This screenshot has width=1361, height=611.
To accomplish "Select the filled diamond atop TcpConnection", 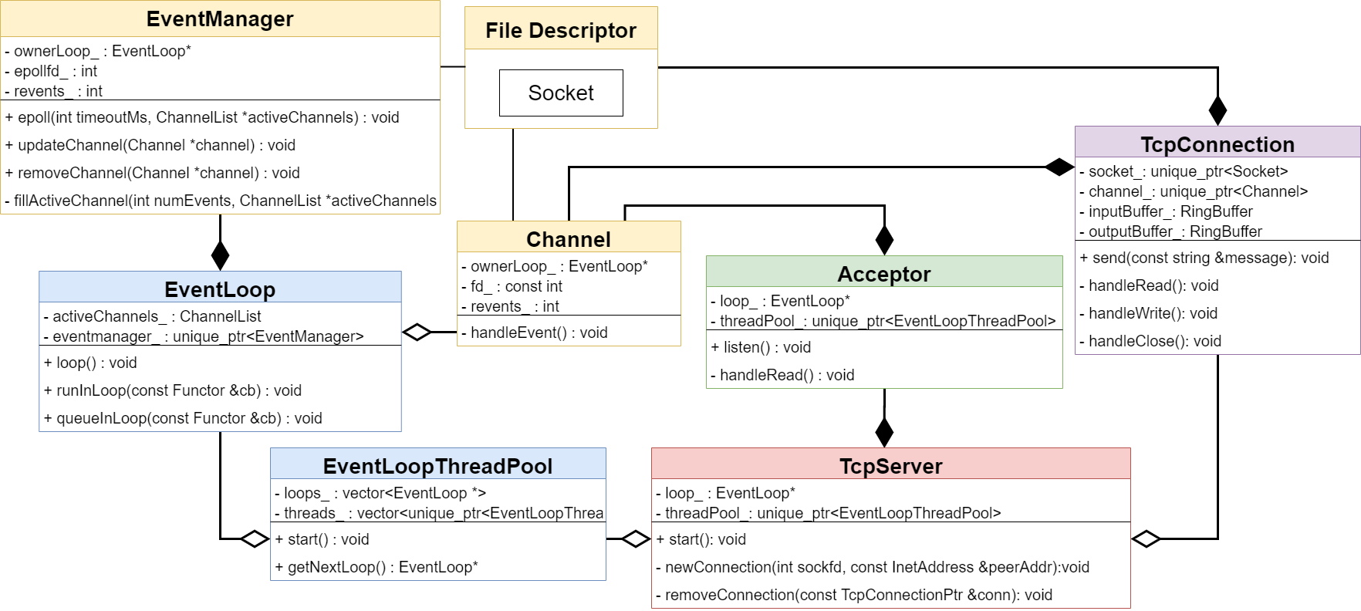I will [1217, 110].
